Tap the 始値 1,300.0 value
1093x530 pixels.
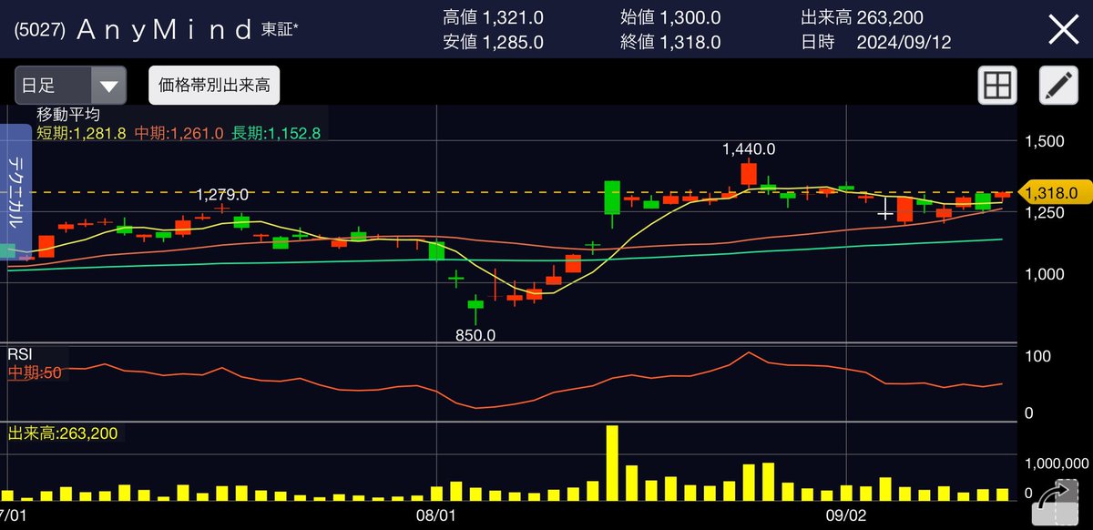point(669,17)
